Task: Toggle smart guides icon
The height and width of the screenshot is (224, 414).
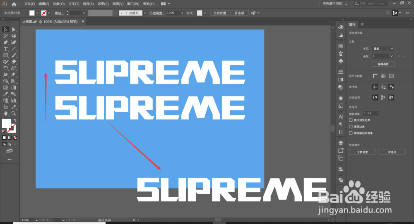Action: click(391, 87)
